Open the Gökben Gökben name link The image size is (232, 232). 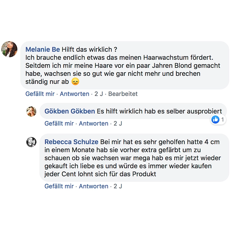coord(70,111)
